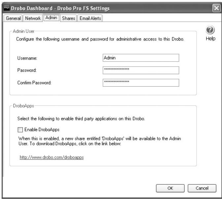Dismiss the dialog with Cancel button
The image size is (222, 199).
[x=202, y=188]
